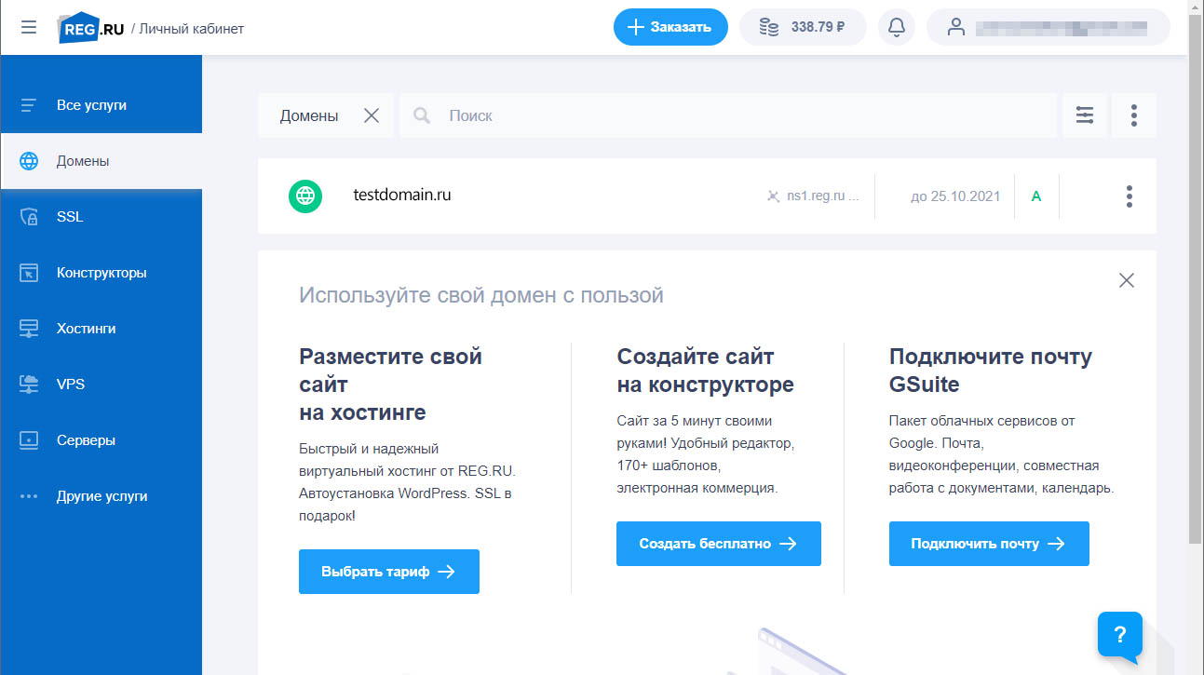Open Серверы in sidebar
1204x675 pixels.
click(x=101, y=440)
